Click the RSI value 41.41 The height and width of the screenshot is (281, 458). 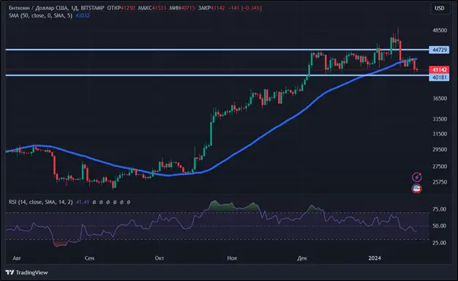pos(83,202)
